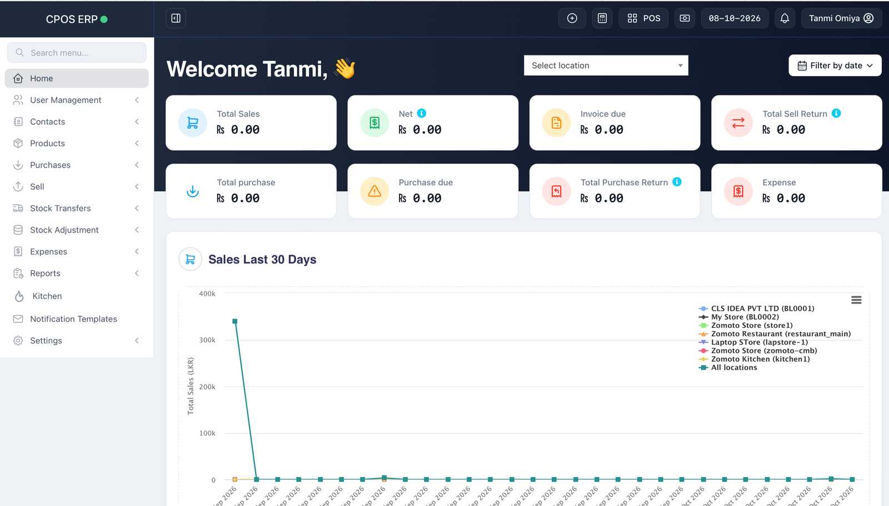
Task: Expand the Reports submenu
Action: (77, 273)
